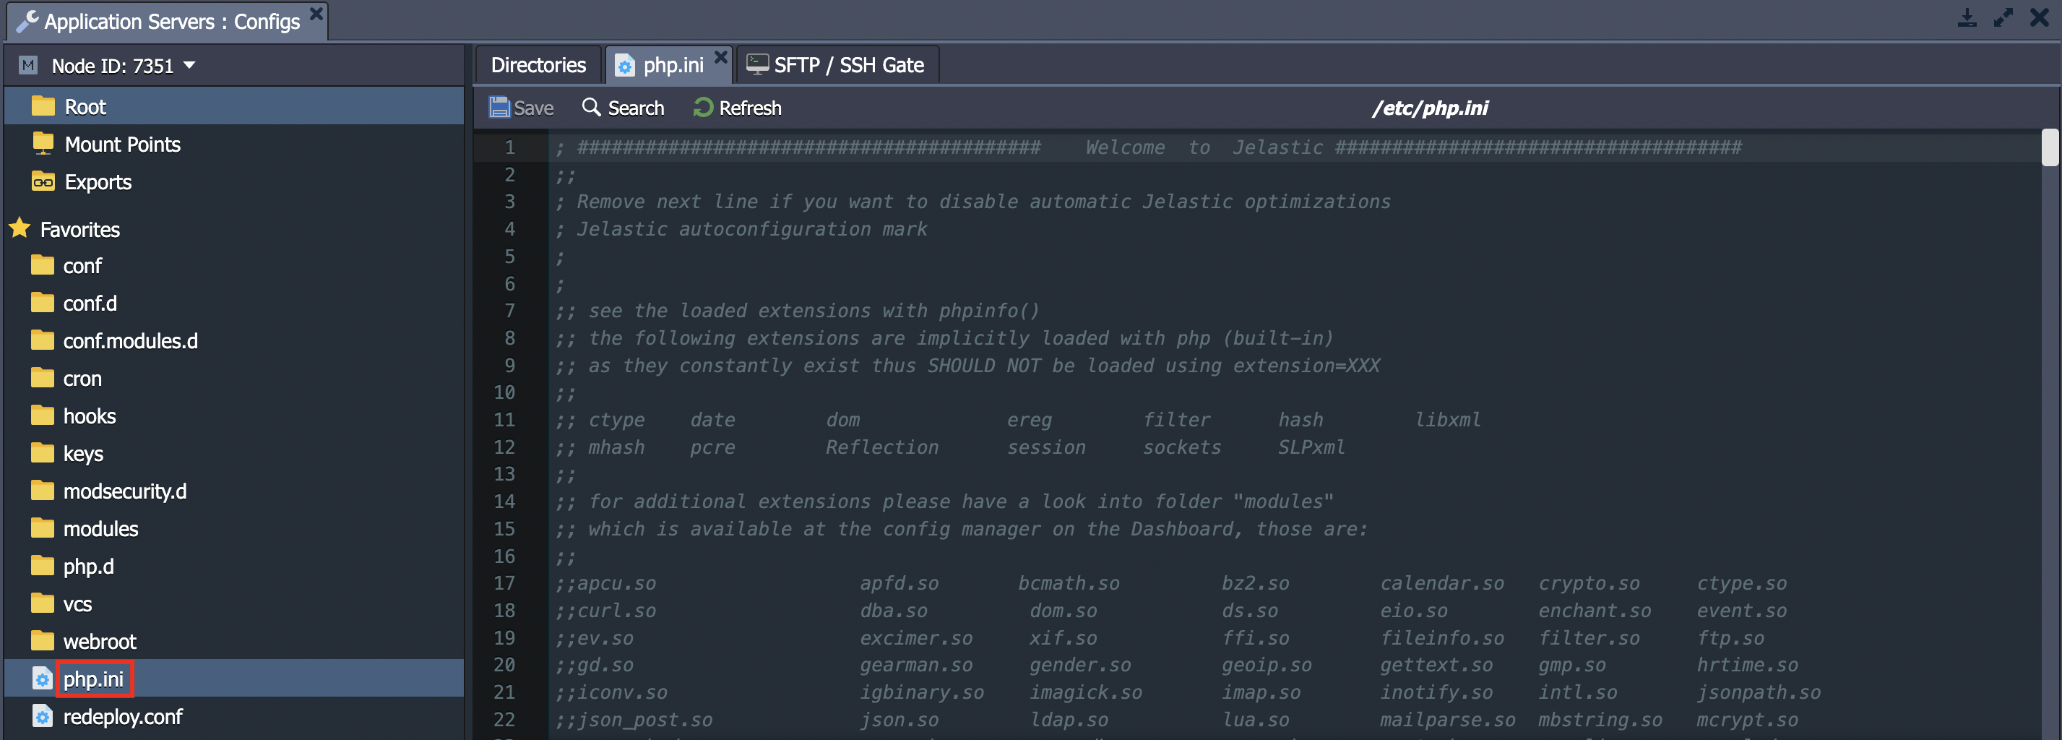
Task: Open the conf.modules.d folder
Action: (131, 341)
